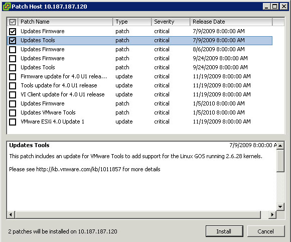291x242 pixels.
Task: Select the VI Client update row
Action: [139, 94]
